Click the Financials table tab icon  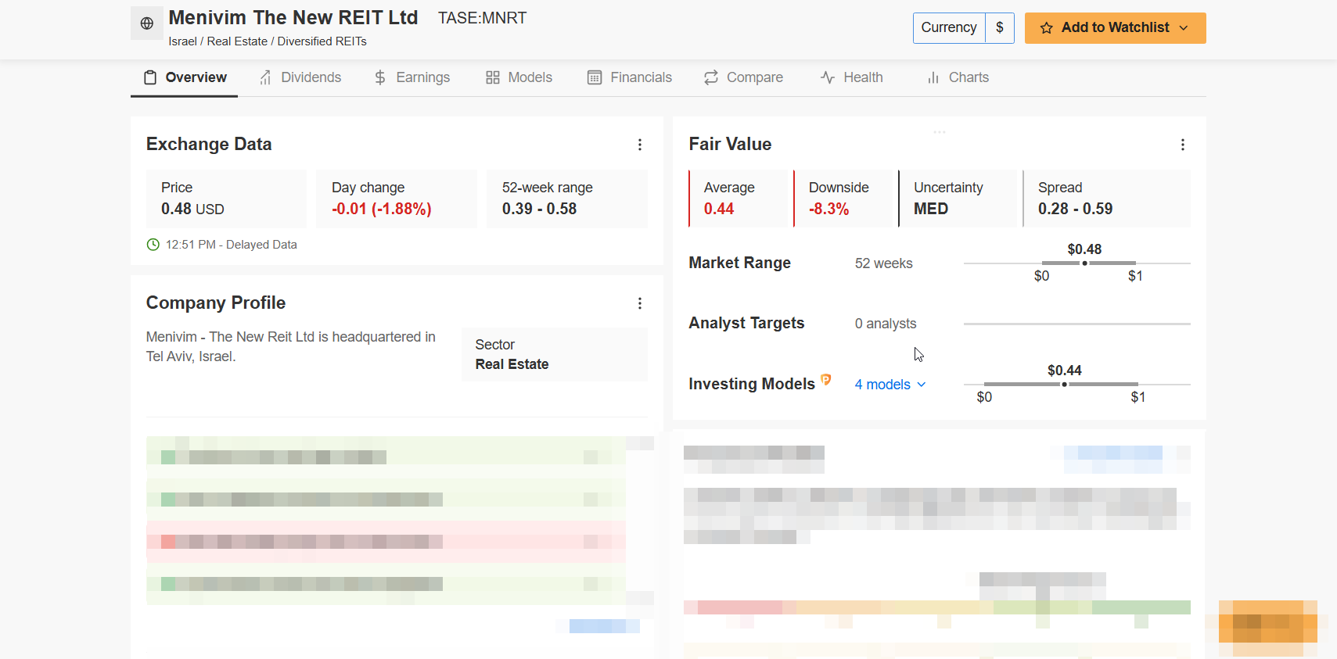[x=595, y=77]
